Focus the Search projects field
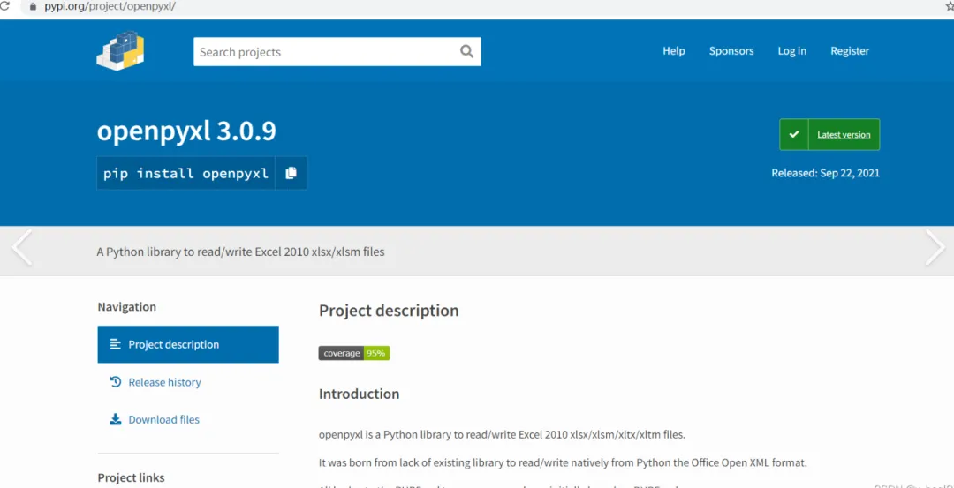954x488 pixels. (x=337, y=52)
